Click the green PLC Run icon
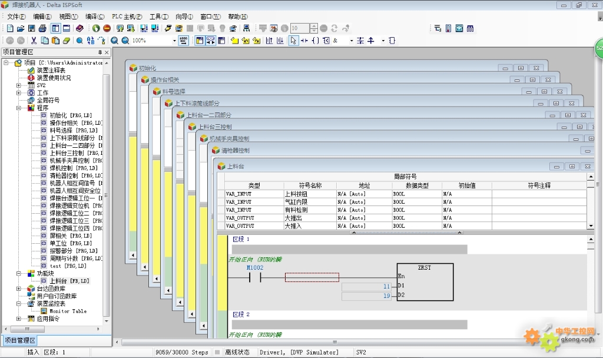603x358 pixels. click(96, 28)
